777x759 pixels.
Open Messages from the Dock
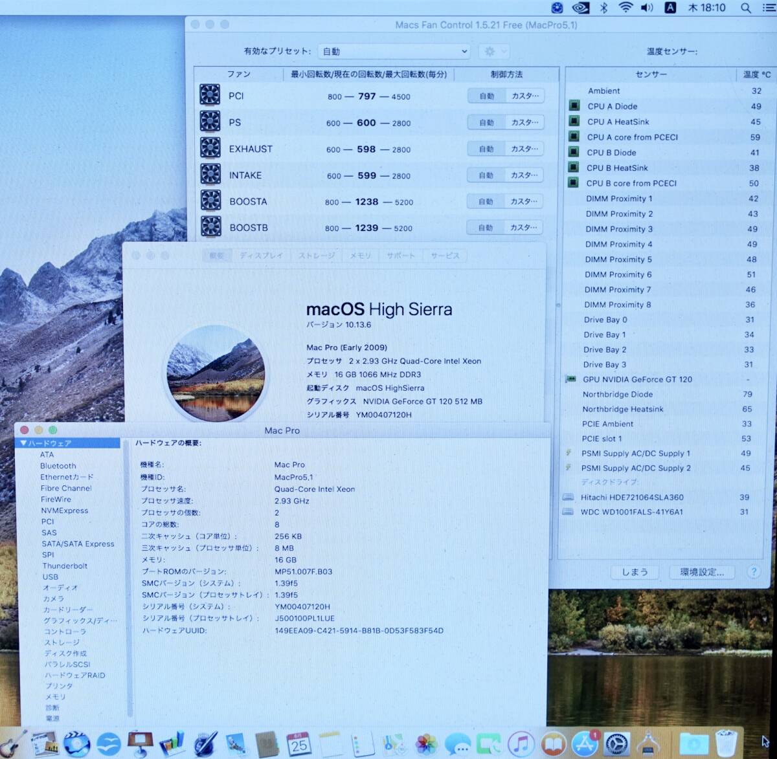coord(458,744)
